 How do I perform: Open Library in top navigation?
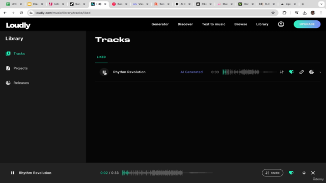tap(262, 24)
